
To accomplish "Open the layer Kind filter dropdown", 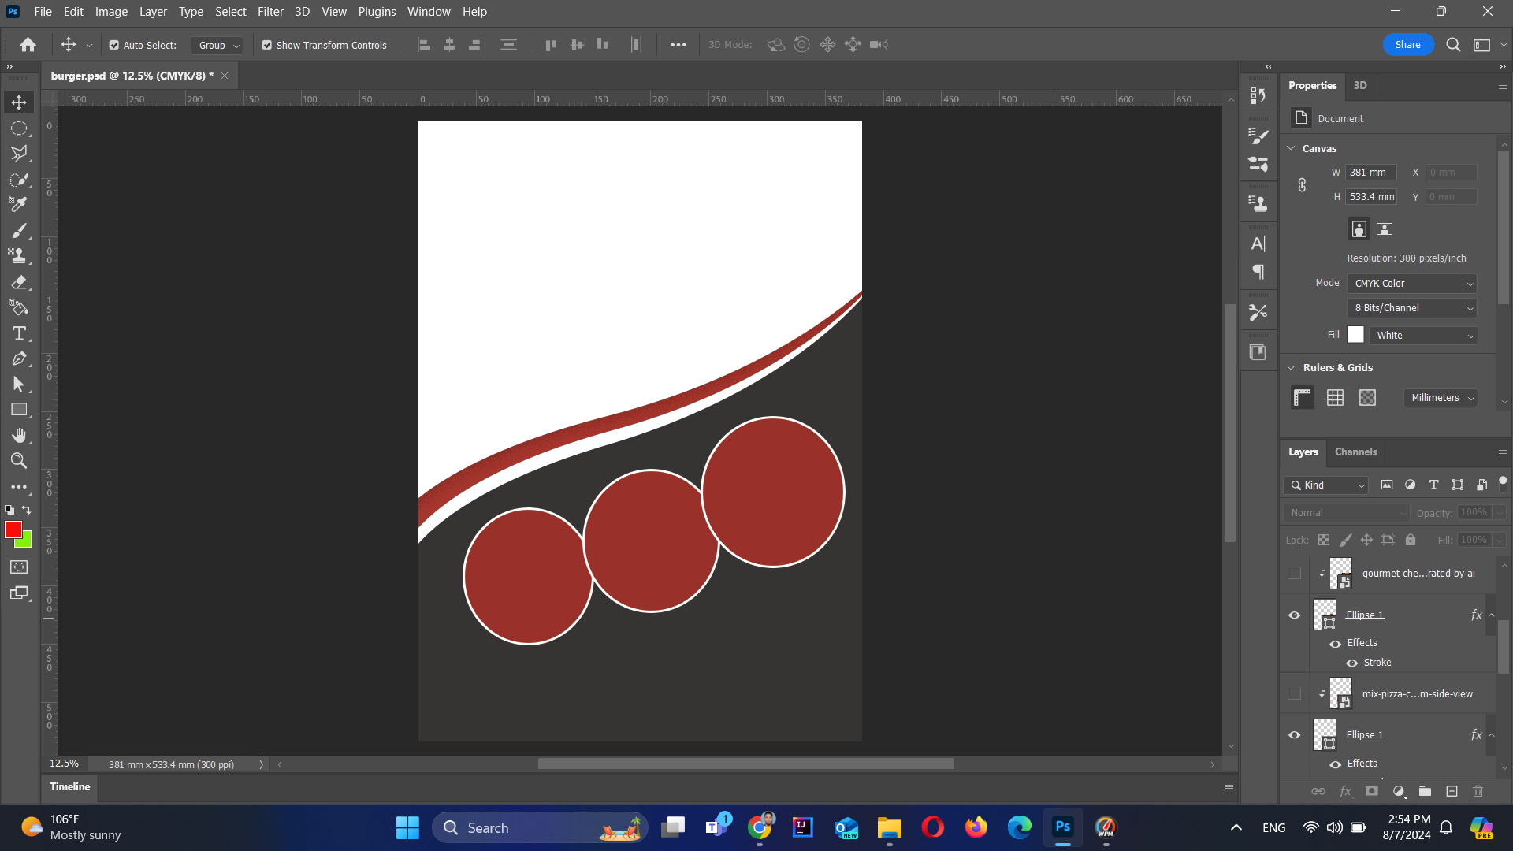I will click(1326, 485).
